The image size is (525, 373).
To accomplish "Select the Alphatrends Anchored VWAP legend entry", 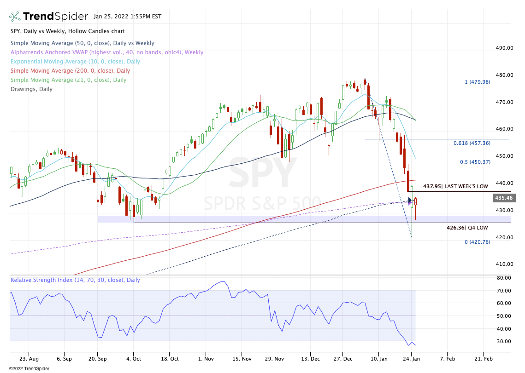I will (107, 52).
